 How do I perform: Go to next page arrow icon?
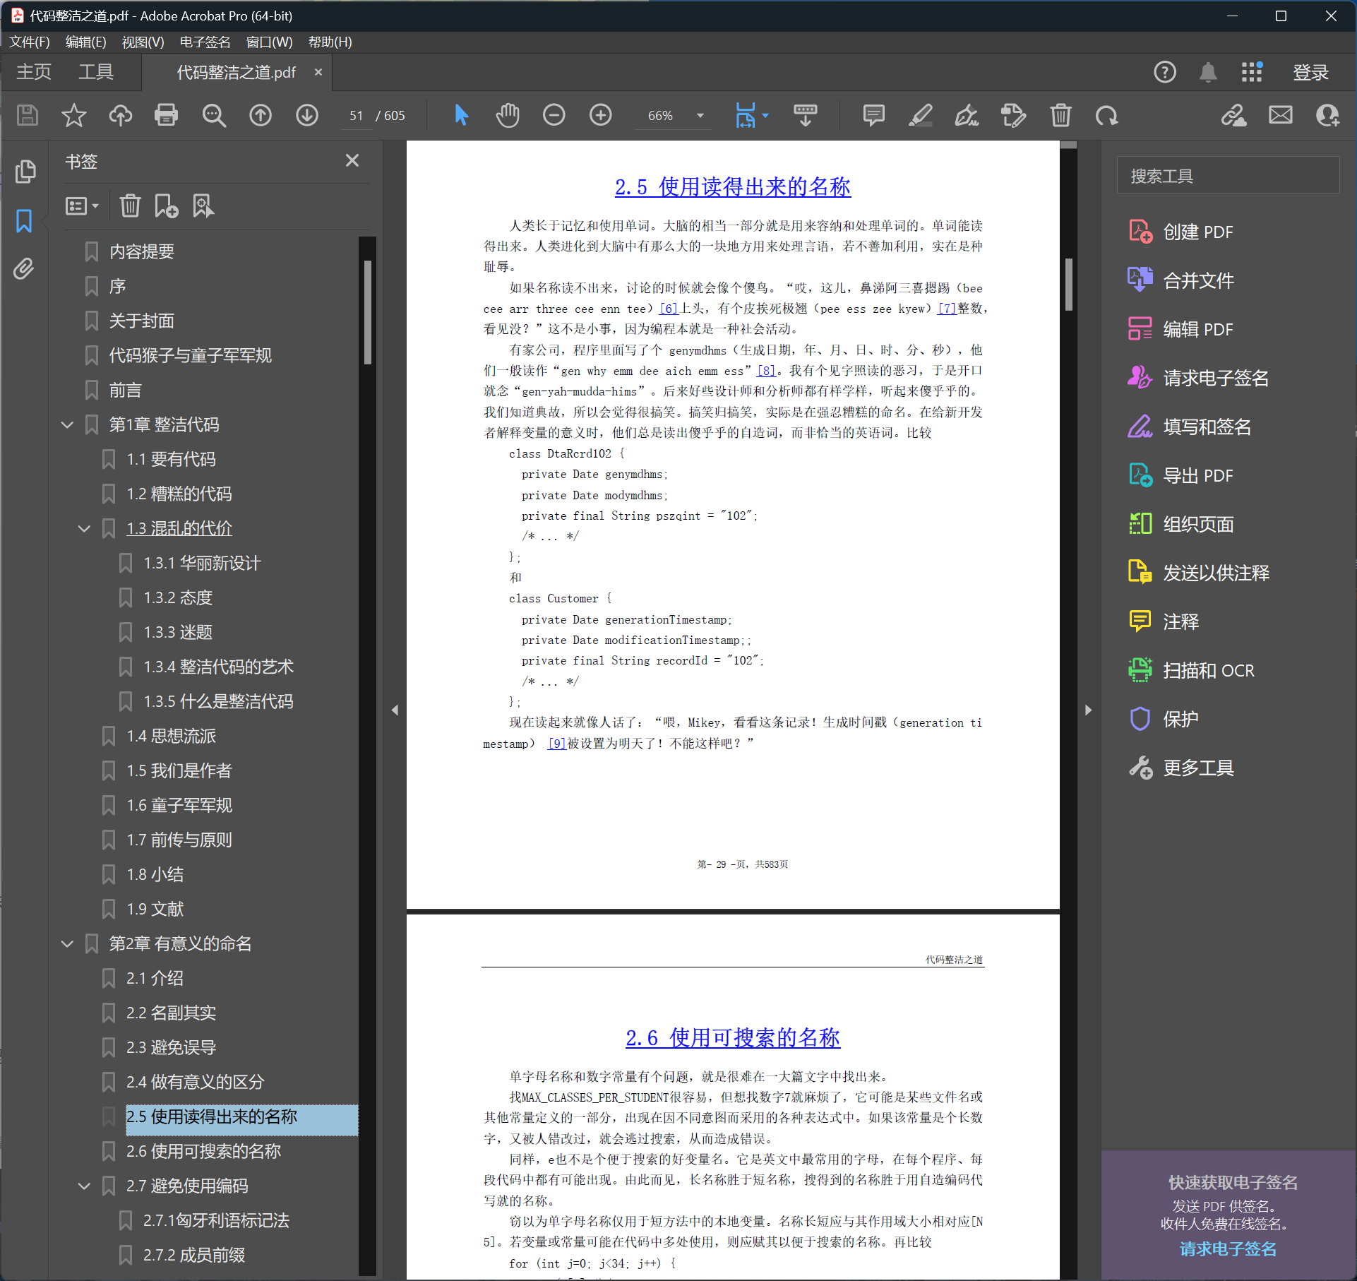point(306,115)
